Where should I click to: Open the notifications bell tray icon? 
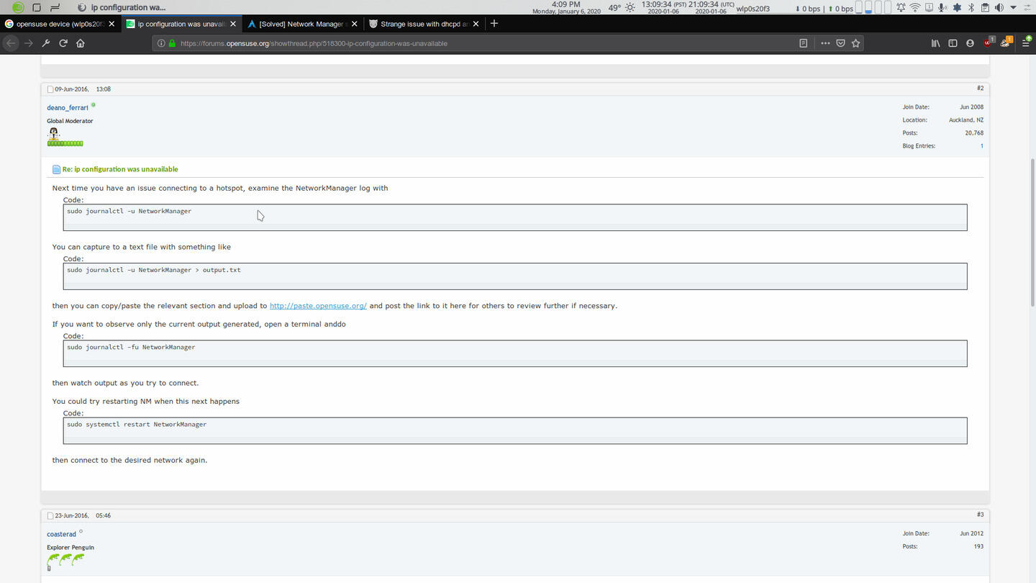click(900, 7)
